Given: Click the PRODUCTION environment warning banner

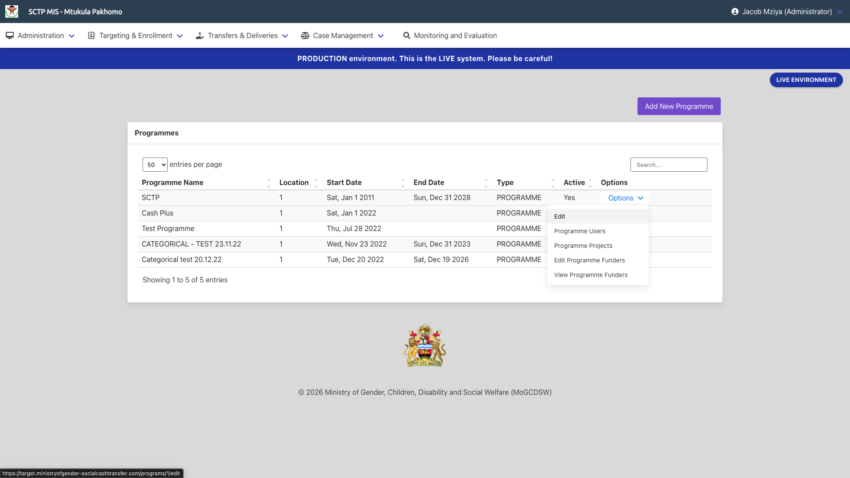Looking at the screenshot, I should coord(425,58).
